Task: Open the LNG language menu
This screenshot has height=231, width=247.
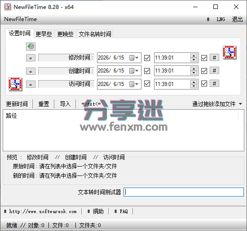Action: click(x=221, y=19)
